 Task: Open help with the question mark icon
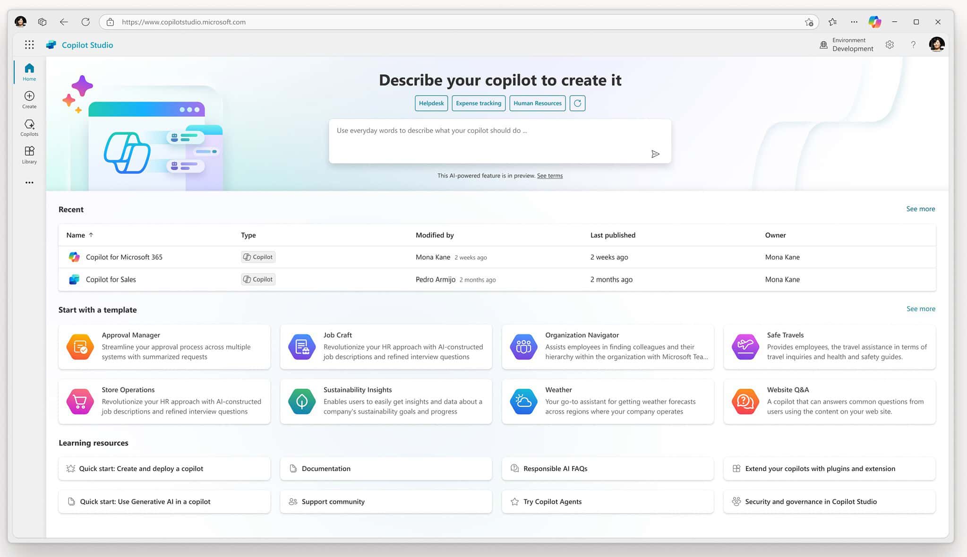click(913, 44)
